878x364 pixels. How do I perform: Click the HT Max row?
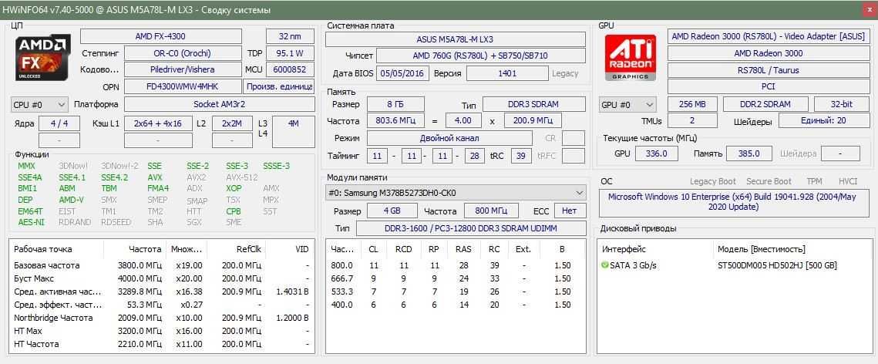tap(162, 331)
